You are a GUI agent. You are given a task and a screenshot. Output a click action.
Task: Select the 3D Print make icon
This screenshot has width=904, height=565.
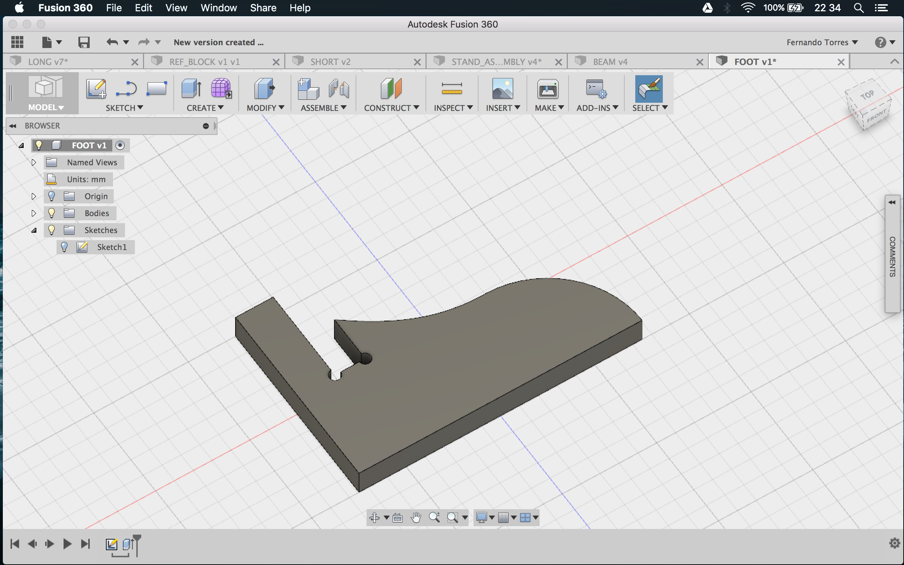click(548, 89)
